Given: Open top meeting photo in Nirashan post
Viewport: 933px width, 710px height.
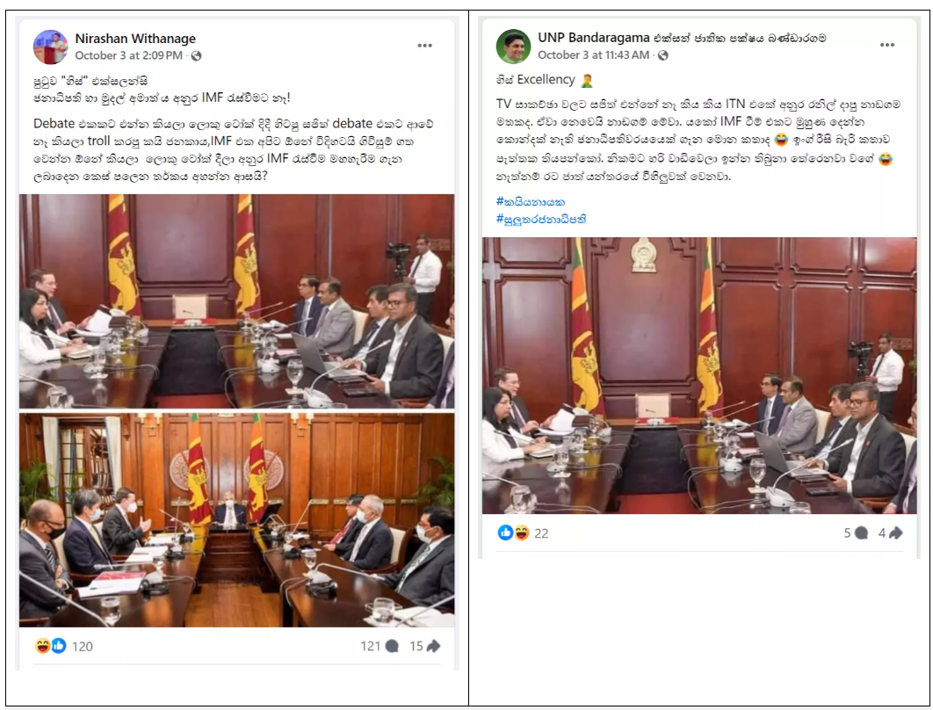Looking at the screenshot, I should click(237, 301).
